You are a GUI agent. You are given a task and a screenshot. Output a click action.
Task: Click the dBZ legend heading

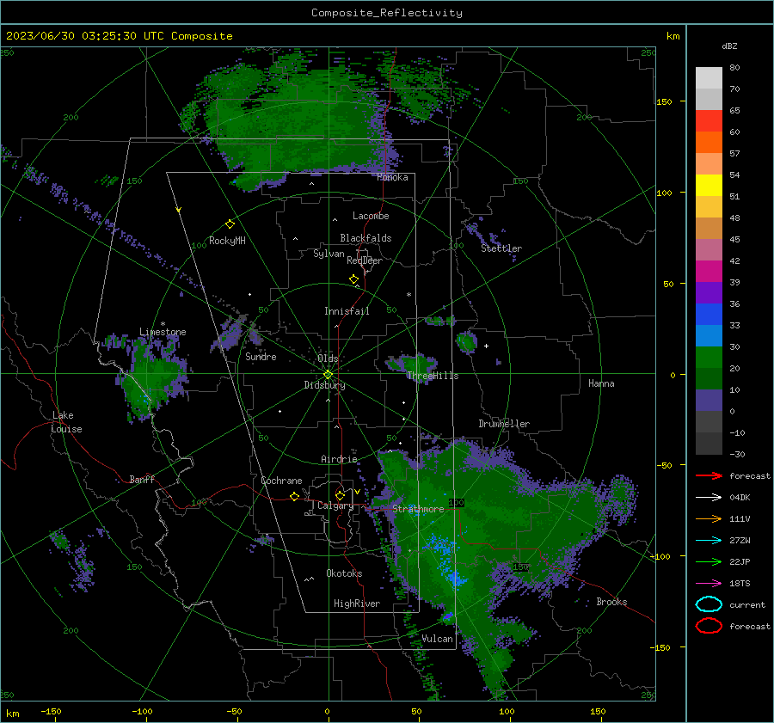(729, 46)
